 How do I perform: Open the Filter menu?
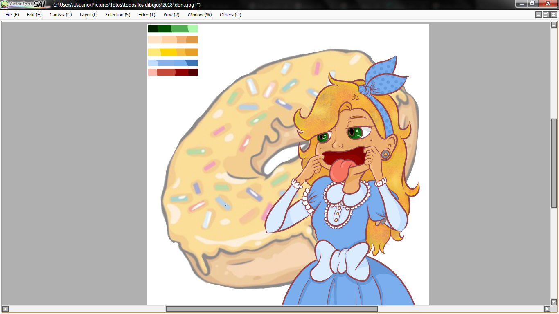147,15
